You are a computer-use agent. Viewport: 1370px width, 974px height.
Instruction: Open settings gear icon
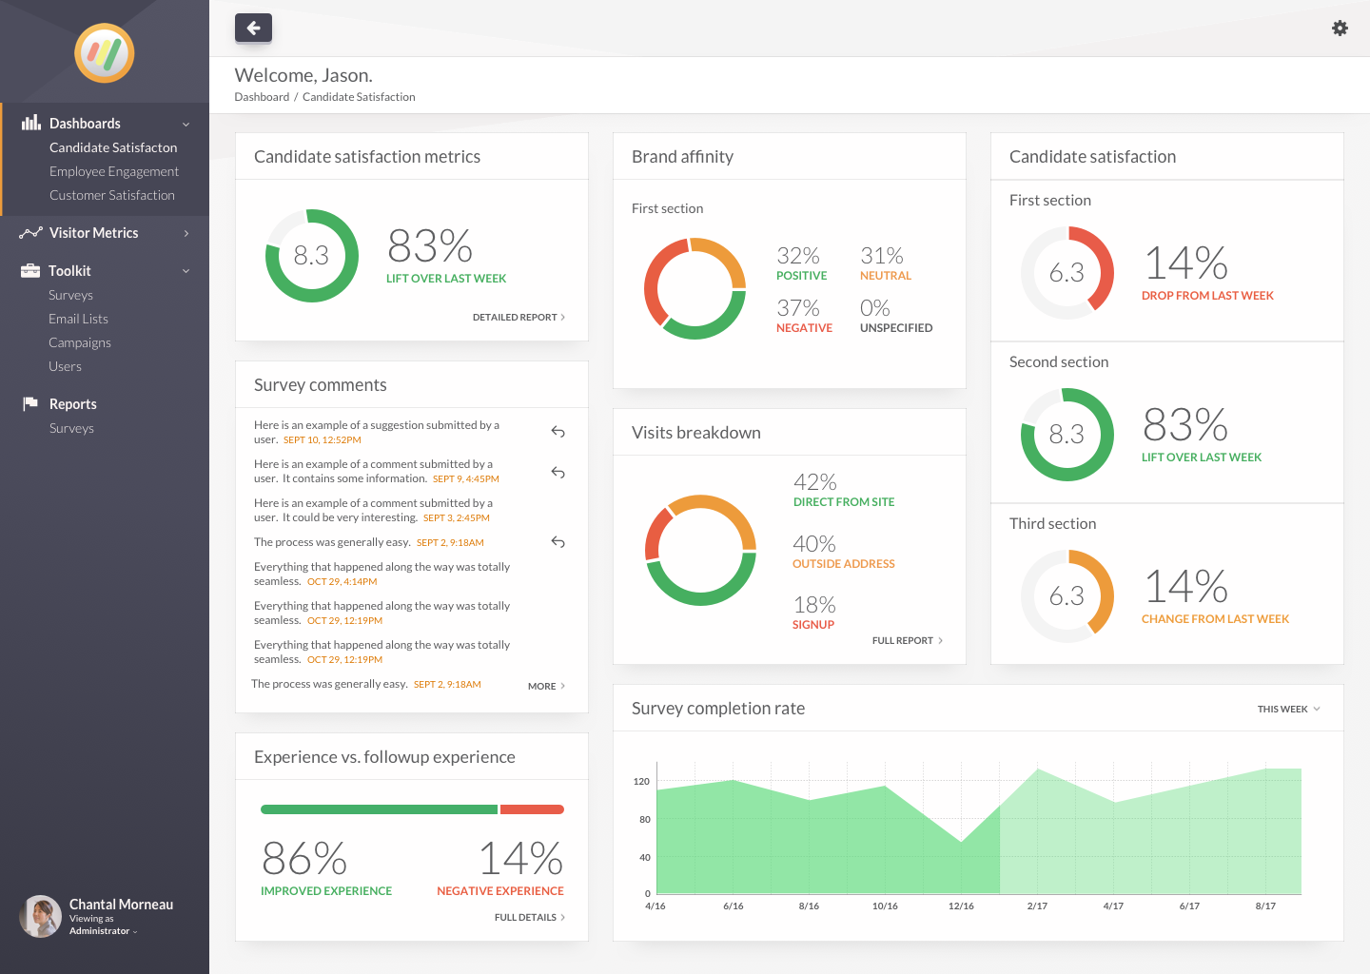click(1340, 29)
